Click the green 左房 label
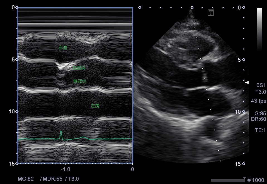267x184 pixels. point(95,106)
